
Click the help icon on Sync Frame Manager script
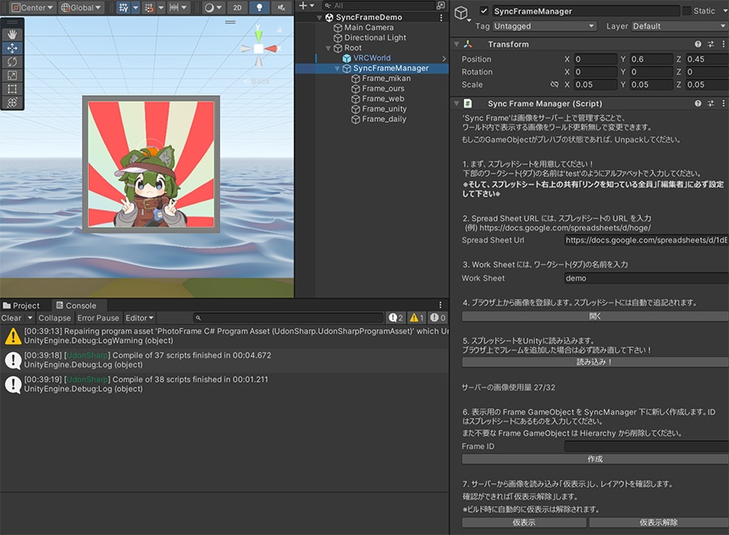tap(700, 102)
